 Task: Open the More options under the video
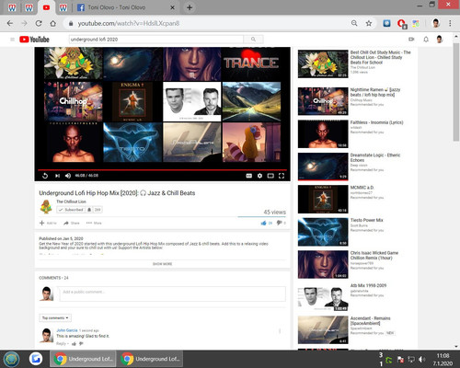[x=94, y=223]
